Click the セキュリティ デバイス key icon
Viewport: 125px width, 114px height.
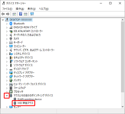(11, 58)
